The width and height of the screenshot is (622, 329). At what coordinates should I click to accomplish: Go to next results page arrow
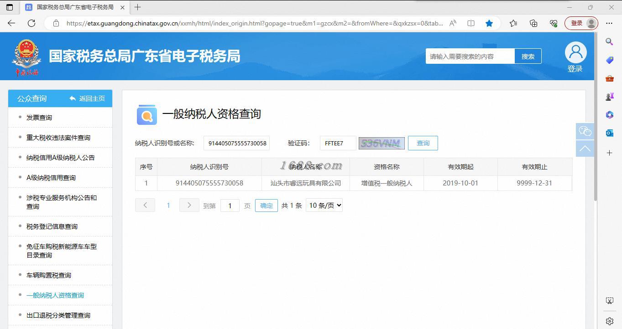[189, 205]
